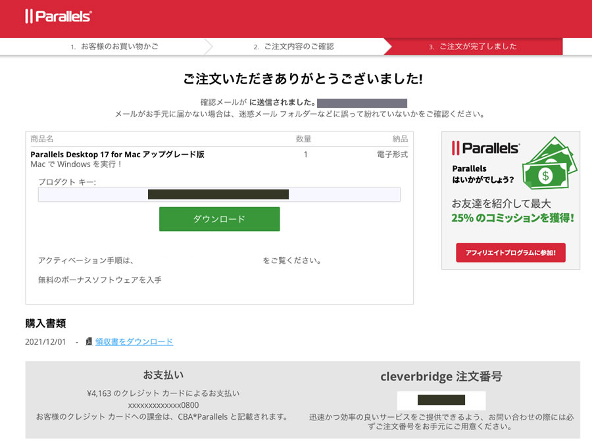Click quantity value 1 in product row
Screen dimensions: 592x444
point(305,155)
